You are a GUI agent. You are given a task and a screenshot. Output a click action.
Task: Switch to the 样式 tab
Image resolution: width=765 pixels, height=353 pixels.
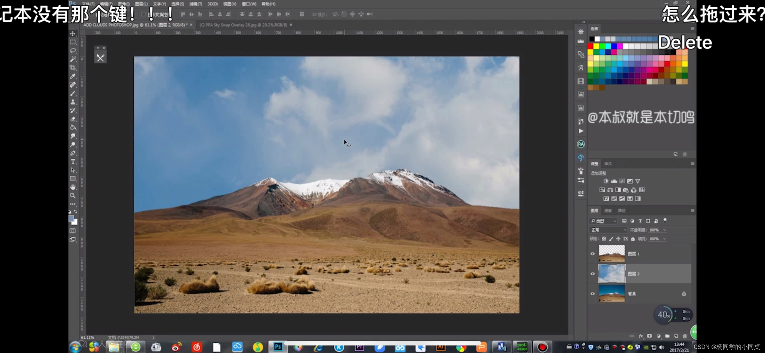pos(608,163)
